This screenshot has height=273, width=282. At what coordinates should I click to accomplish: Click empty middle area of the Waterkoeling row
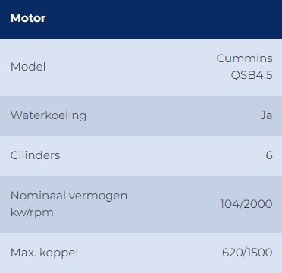(172, 115)
